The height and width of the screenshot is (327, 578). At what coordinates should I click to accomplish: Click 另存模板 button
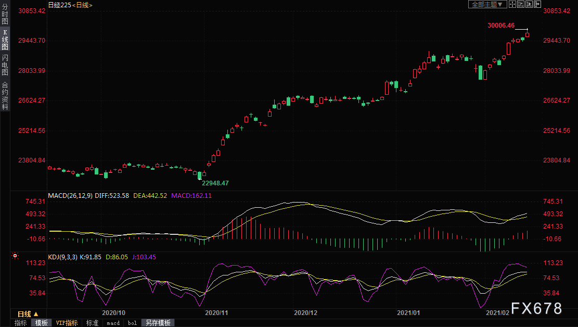click(x=158, y=323)
